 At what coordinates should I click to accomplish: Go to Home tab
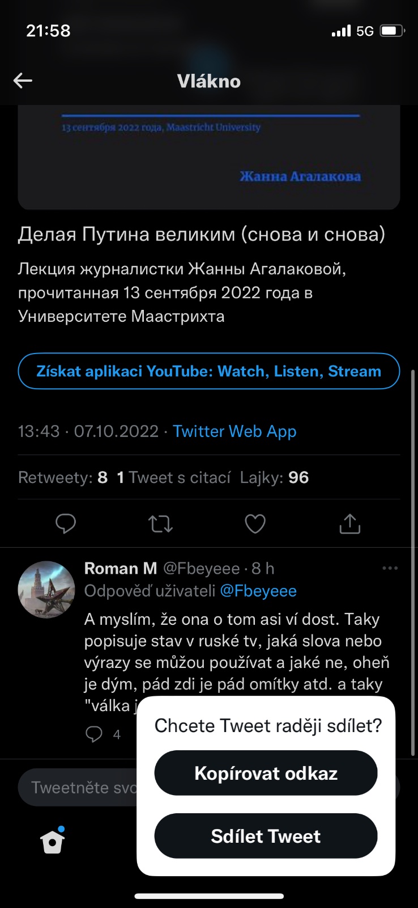(x=53, y=841)
